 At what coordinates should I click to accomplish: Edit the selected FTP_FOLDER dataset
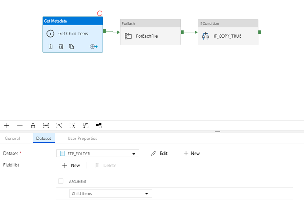(159, 153)
